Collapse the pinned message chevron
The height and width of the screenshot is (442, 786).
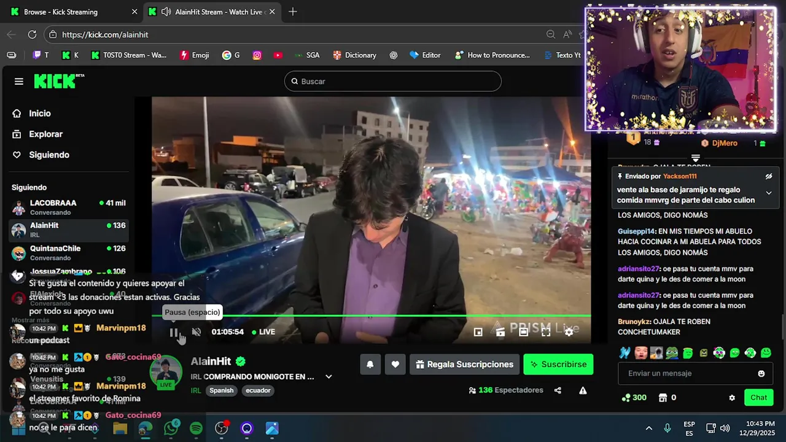(x=769, y=193)
